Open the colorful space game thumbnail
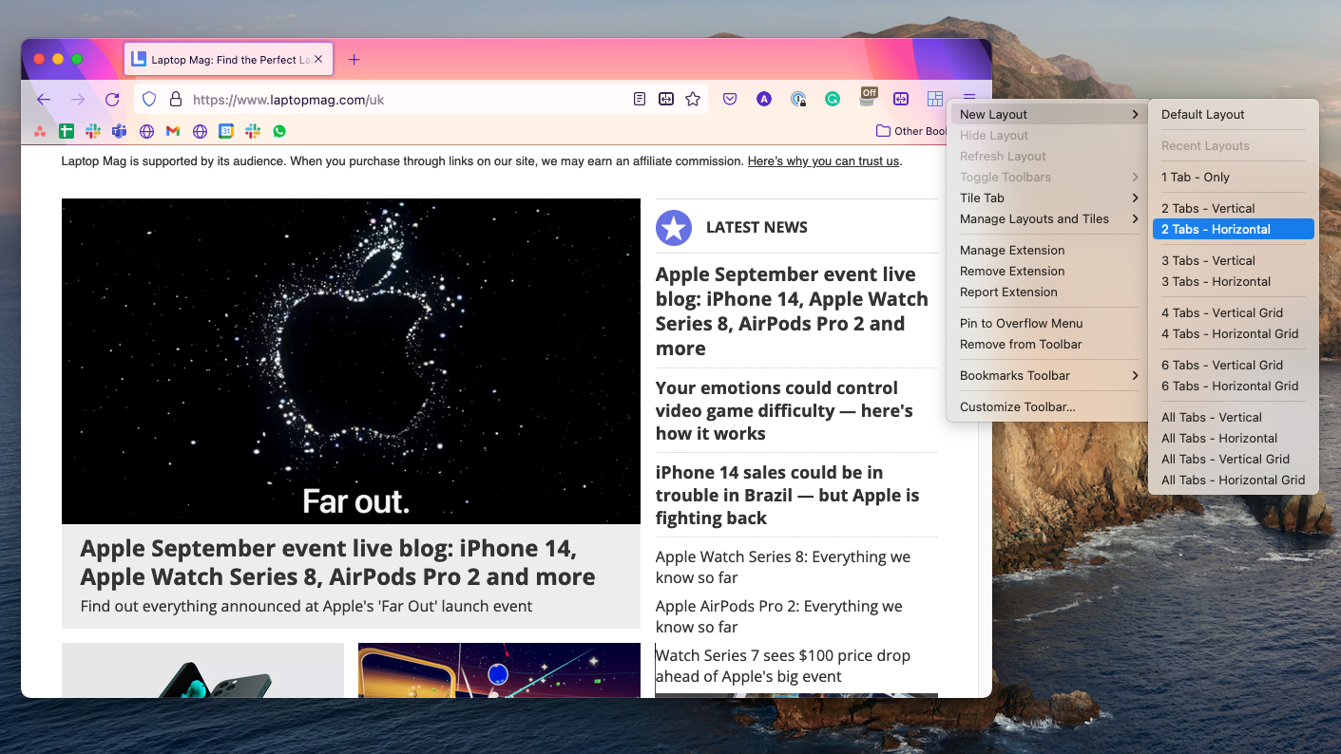 (x=499, y=670)
